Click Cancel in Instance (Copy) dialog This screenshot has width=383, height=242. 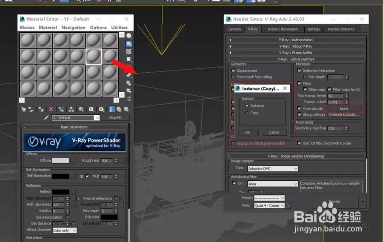point(274,132)
